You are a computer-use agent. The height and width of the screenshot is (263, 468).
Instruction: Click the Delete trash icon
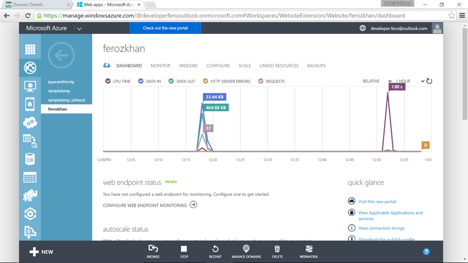point(277,249)
